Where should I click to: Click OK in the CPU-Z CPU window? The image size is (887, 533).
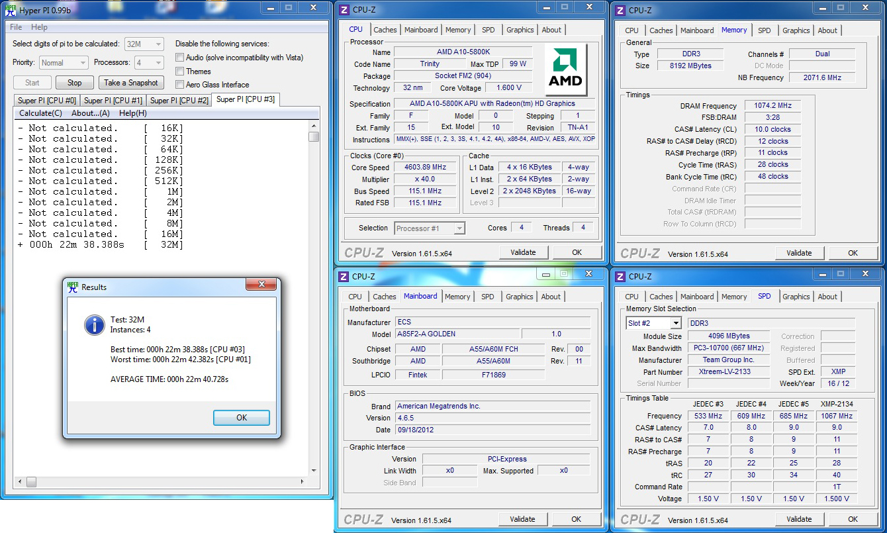pos(577,252)
